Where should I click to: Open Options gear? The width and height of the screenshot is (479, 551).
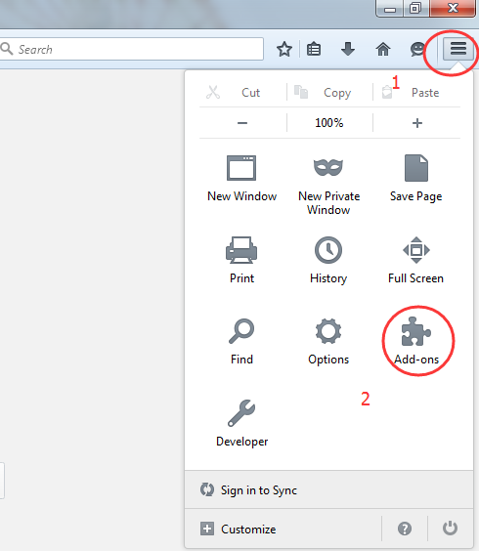pyautogui.click(x=328, y=342)
